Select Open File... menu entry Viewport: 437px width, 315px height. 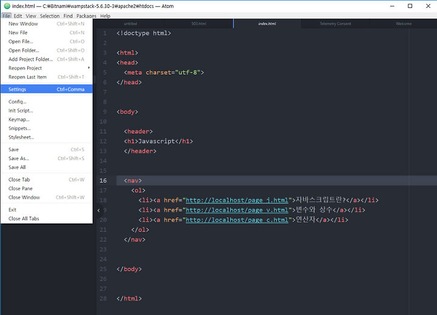tap(47, 41)
